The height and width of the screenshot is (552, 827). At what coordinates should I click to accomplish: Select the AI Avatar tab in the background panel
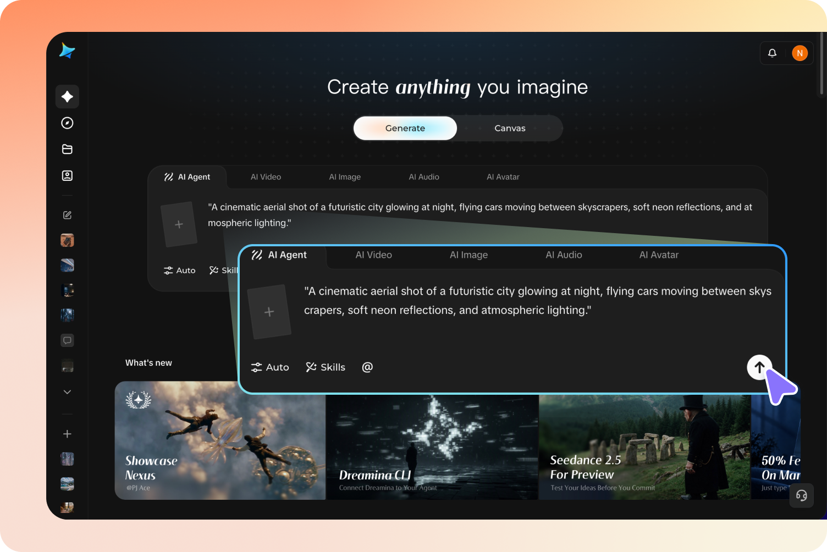[x=503, y=177]
